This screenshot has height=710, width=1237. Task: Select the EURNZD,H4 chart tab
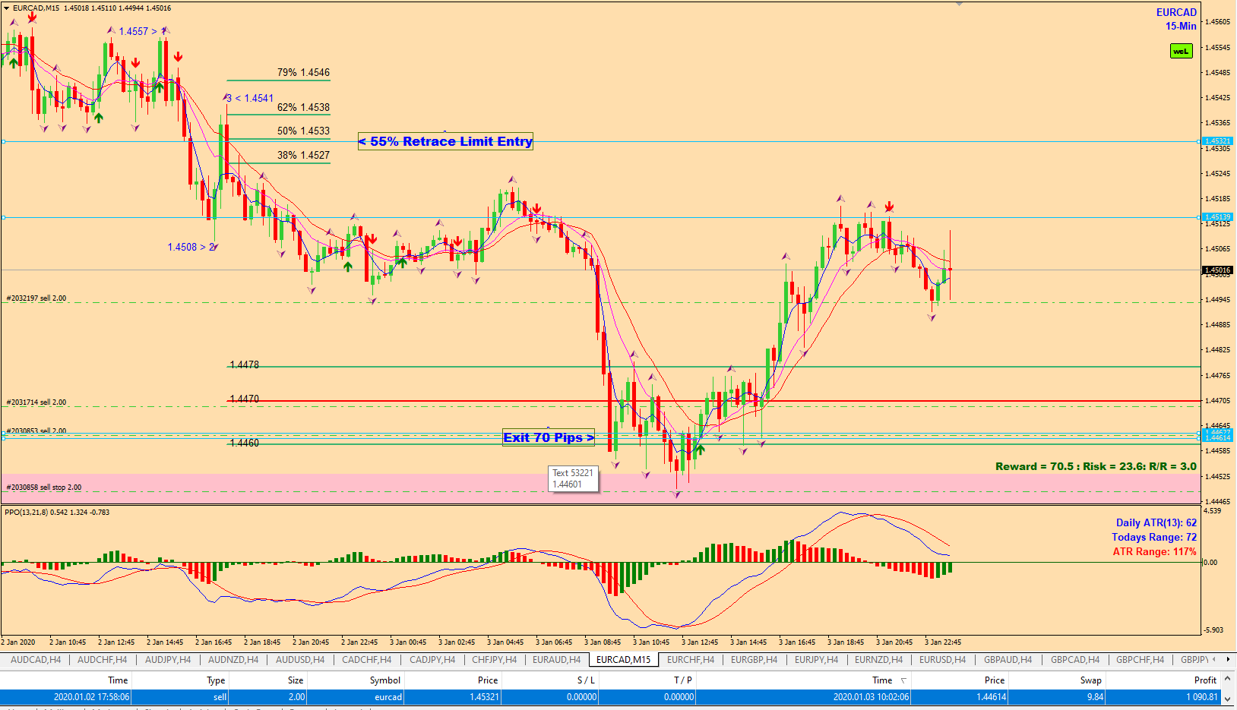(879, 660)
